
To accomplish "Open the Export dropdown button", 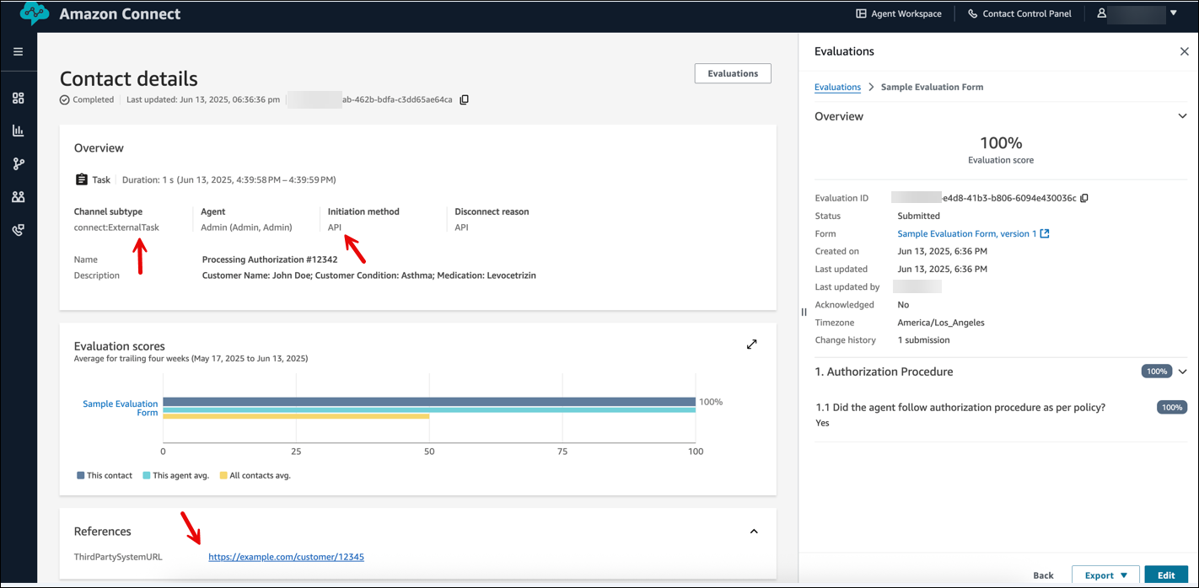I will tap(1105, 575).
